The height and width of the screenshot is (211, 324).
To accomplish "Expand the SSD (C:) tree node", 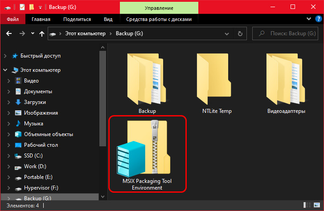I will (8, 156).
